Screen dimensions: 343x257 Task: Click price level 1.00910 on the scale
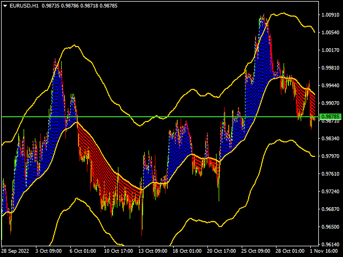click(330, 15)
